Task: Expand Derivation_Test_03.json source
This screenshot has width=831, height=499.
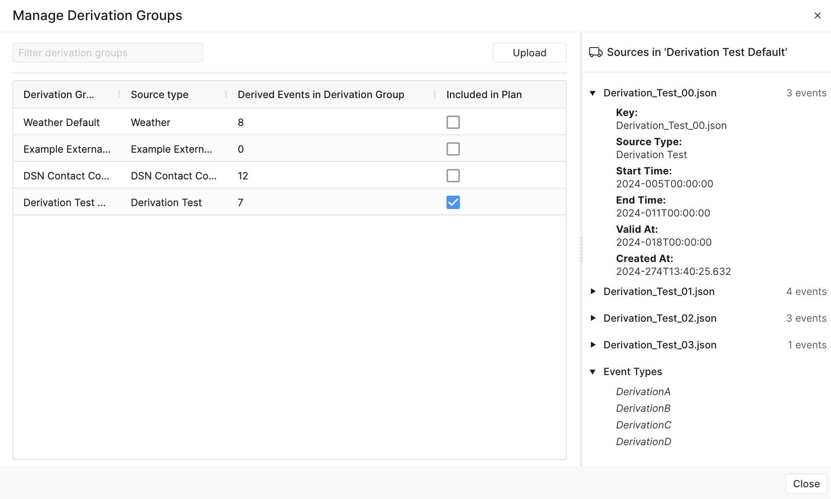Action: 593,345
